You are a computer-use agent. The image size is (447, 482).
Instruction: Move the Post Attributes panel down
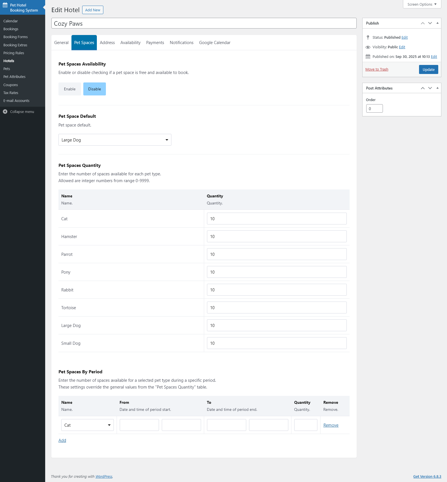tap(430, 88)
